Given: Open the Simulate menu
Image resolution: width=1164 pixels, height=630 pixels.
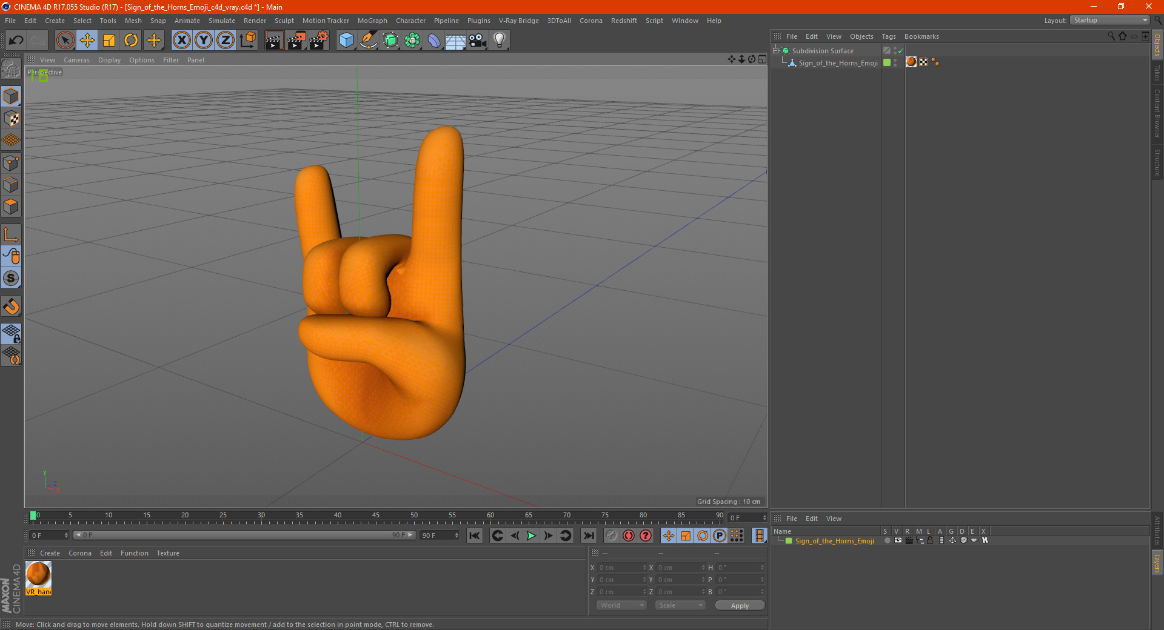Looking at the screenshot, I should point(222,21).
